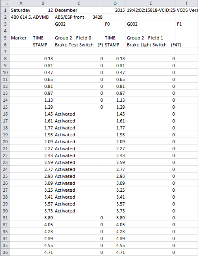Select the ABS/ESP front cell
The image size is (198, 256).
pyautogui.click(x=79, y=17)
